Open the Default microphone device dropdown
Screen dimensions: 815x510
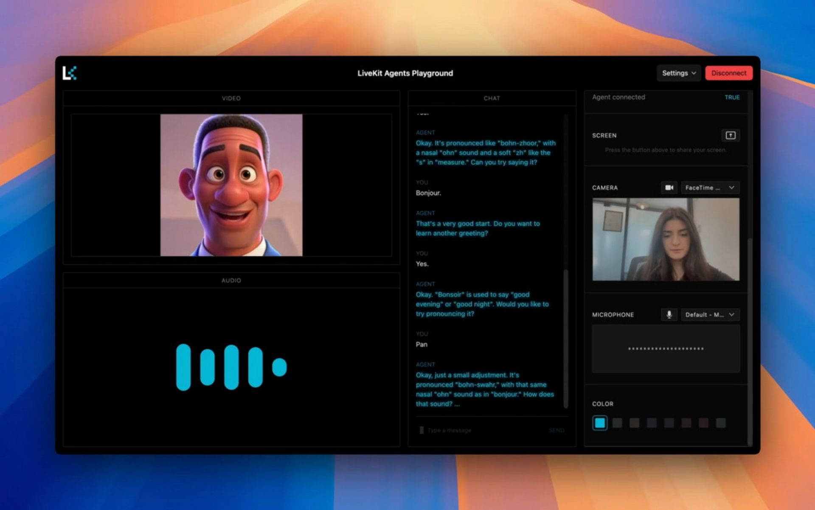[x=710, y=314]
